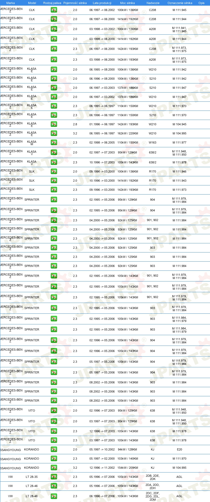Click the Lata produkcji column header

click(102, 3)
